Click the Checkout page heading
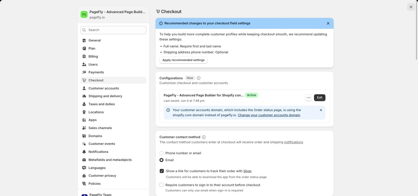 tap(171, 12)
